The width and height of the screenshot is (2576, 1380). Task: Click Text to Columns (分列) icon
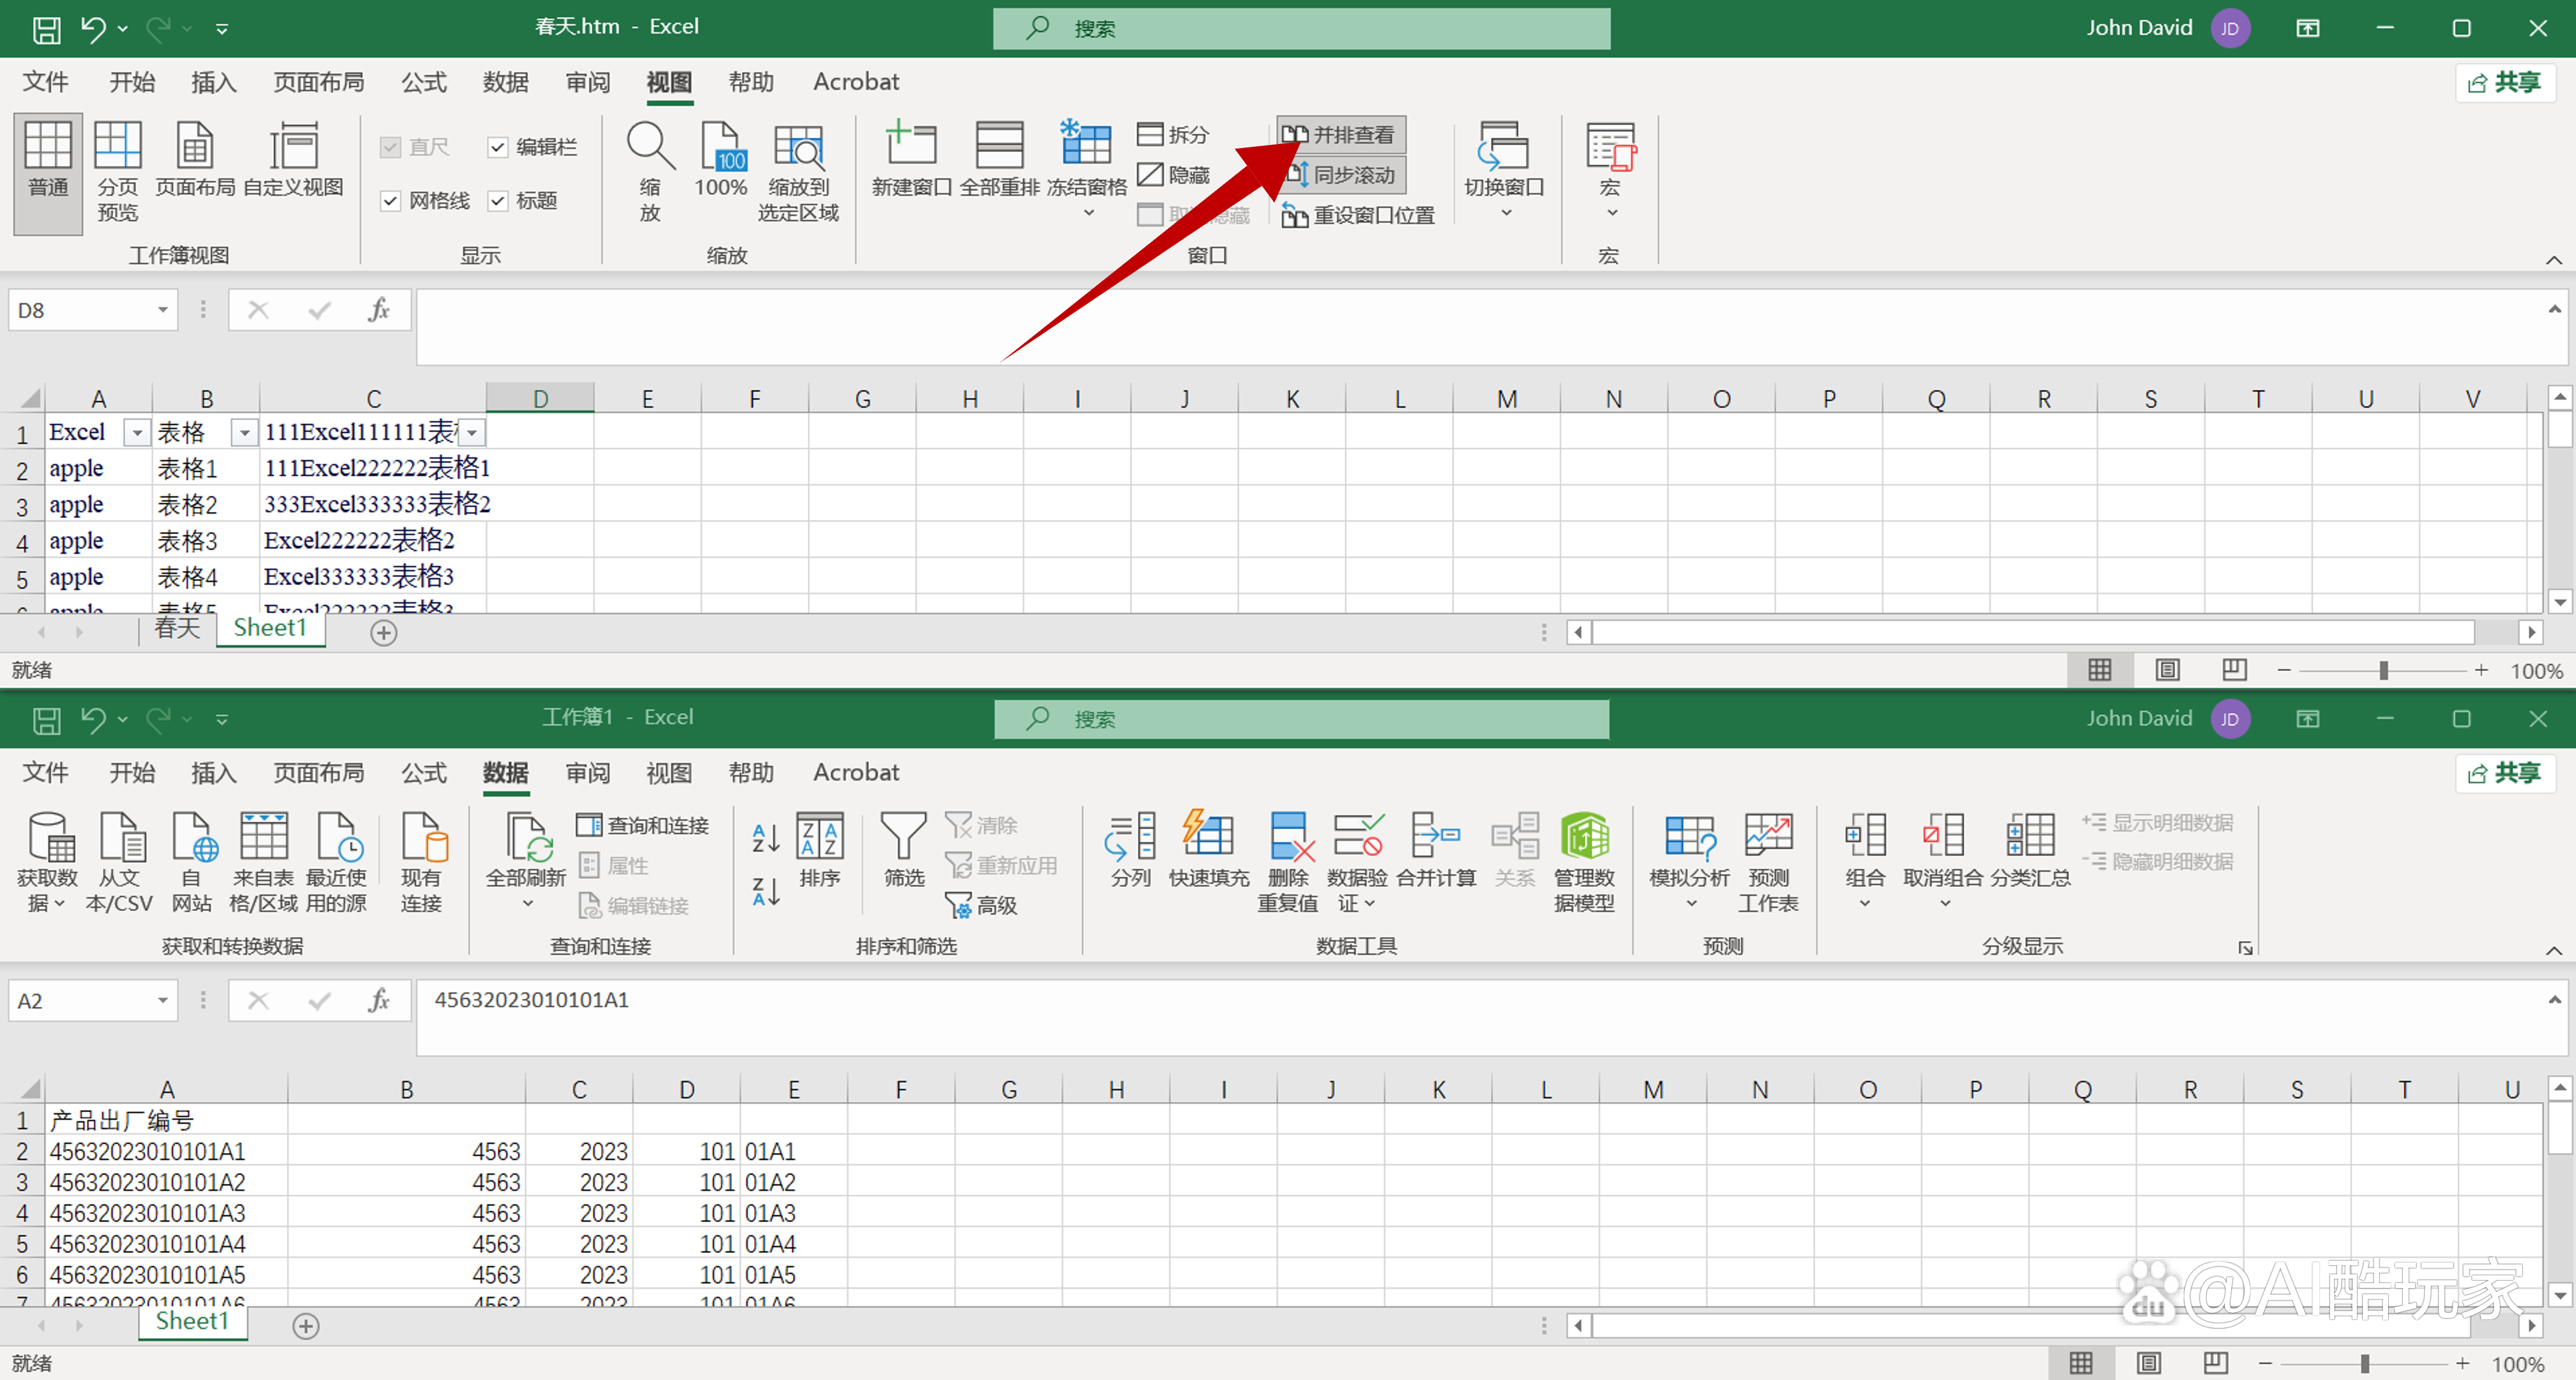click(x=1131, y=851)
